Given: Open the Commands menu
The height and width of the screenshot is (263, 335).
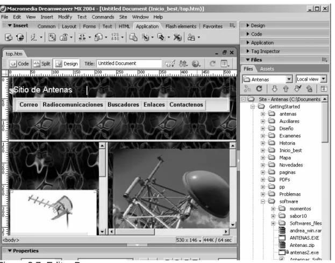Looking at the screenshot, I should 103,17.
